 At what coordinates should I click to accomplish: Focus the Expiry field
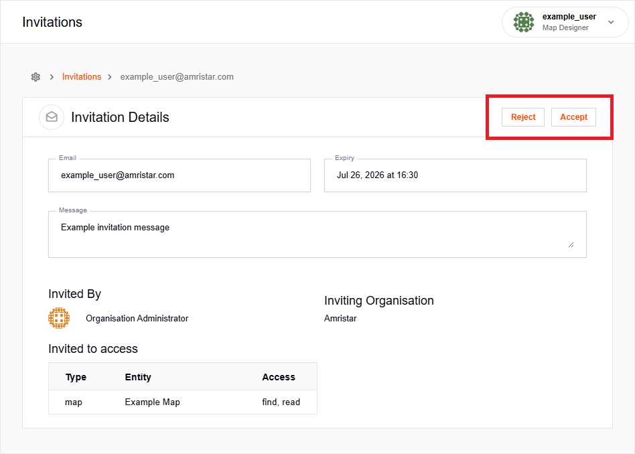pos(455,175)
